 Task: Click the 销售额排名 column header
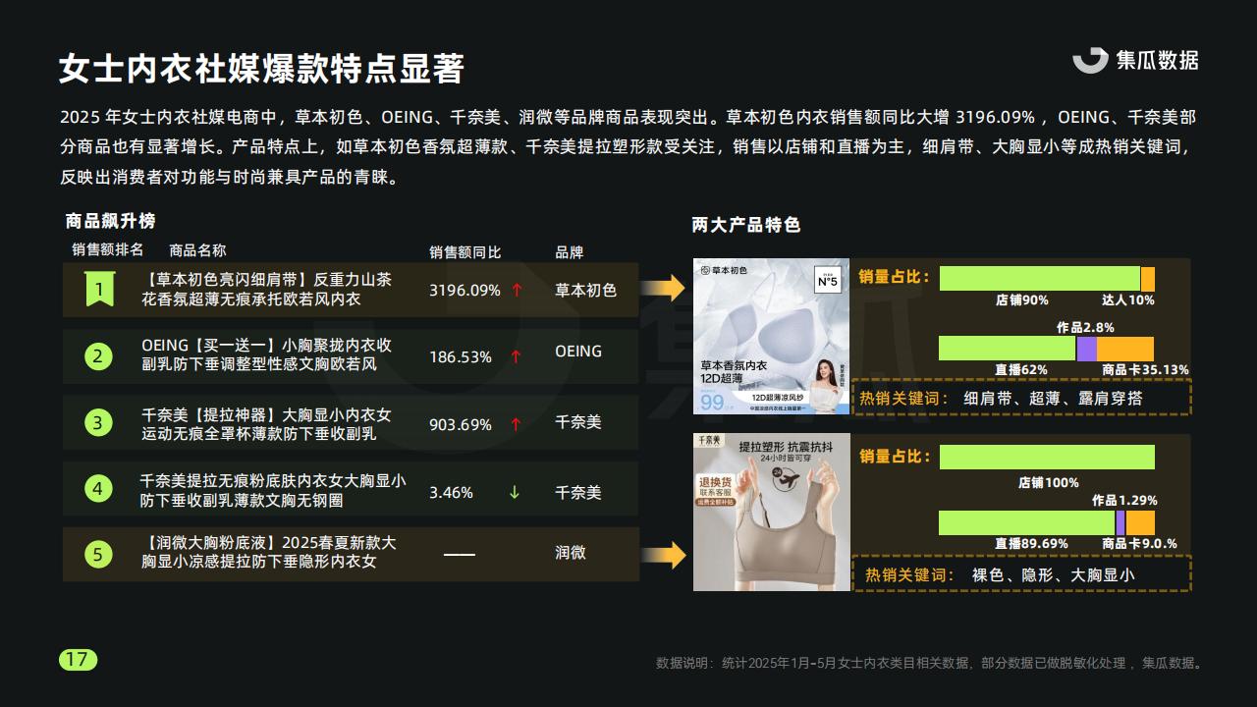pos(107,249)
